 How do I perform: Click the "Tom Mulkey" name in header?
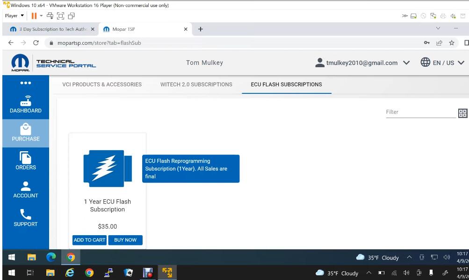[x=205, y=63]
